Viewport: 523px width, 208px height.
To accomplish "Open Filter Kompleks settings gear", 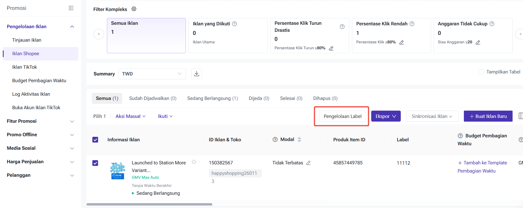I will [134, 9].
